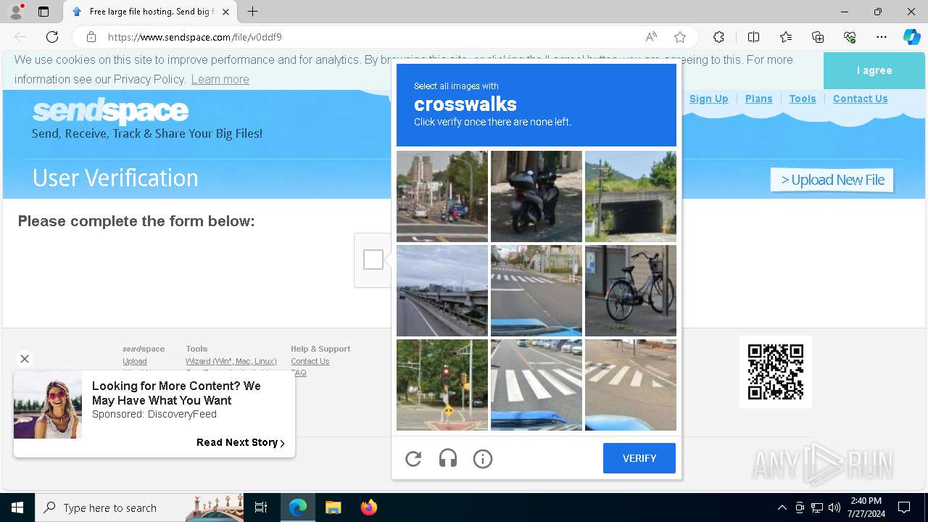Open the Windows Start menu

[x=17, y=507]
